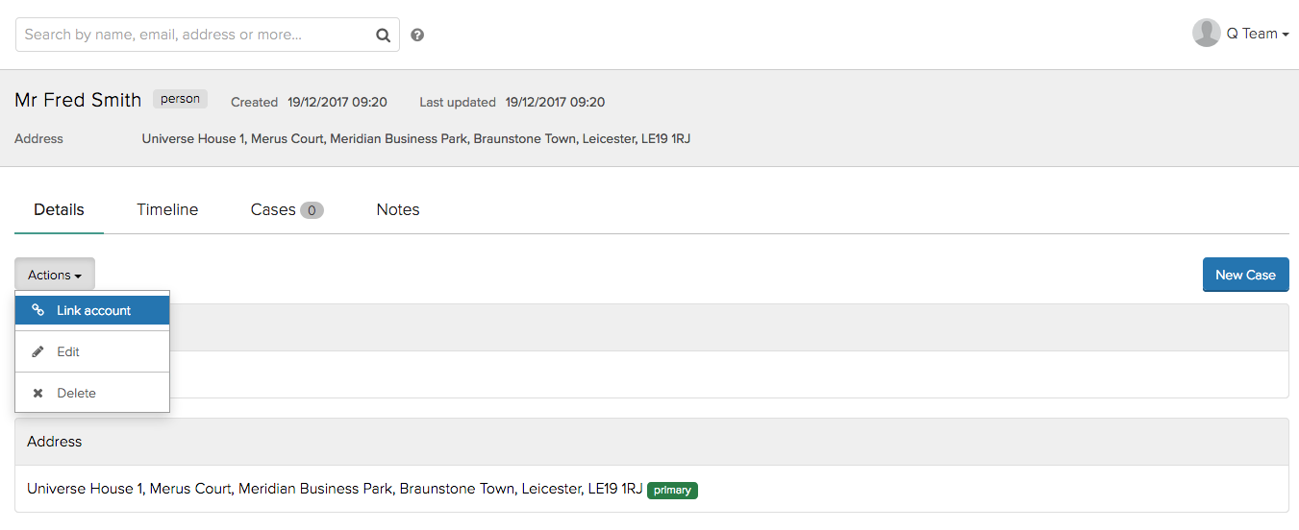The width and height of the screenshot is (1299, 530).
Task: Click the Delete cross icon
Action: [x=38, y=393]
